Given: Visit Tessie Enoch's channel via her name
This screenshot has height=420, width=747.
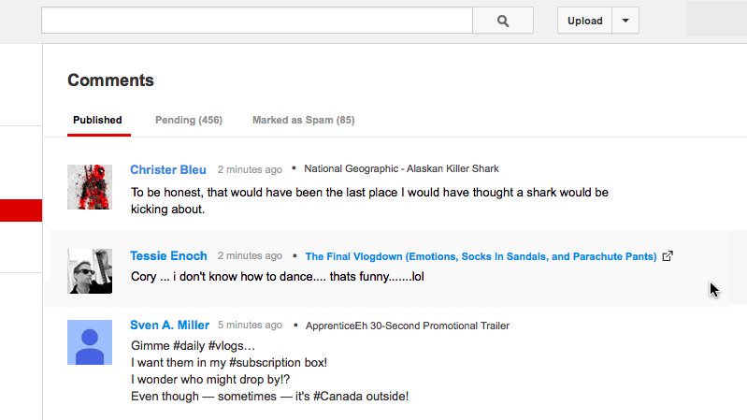Looking at the screenshot, I should click(169, 255).
